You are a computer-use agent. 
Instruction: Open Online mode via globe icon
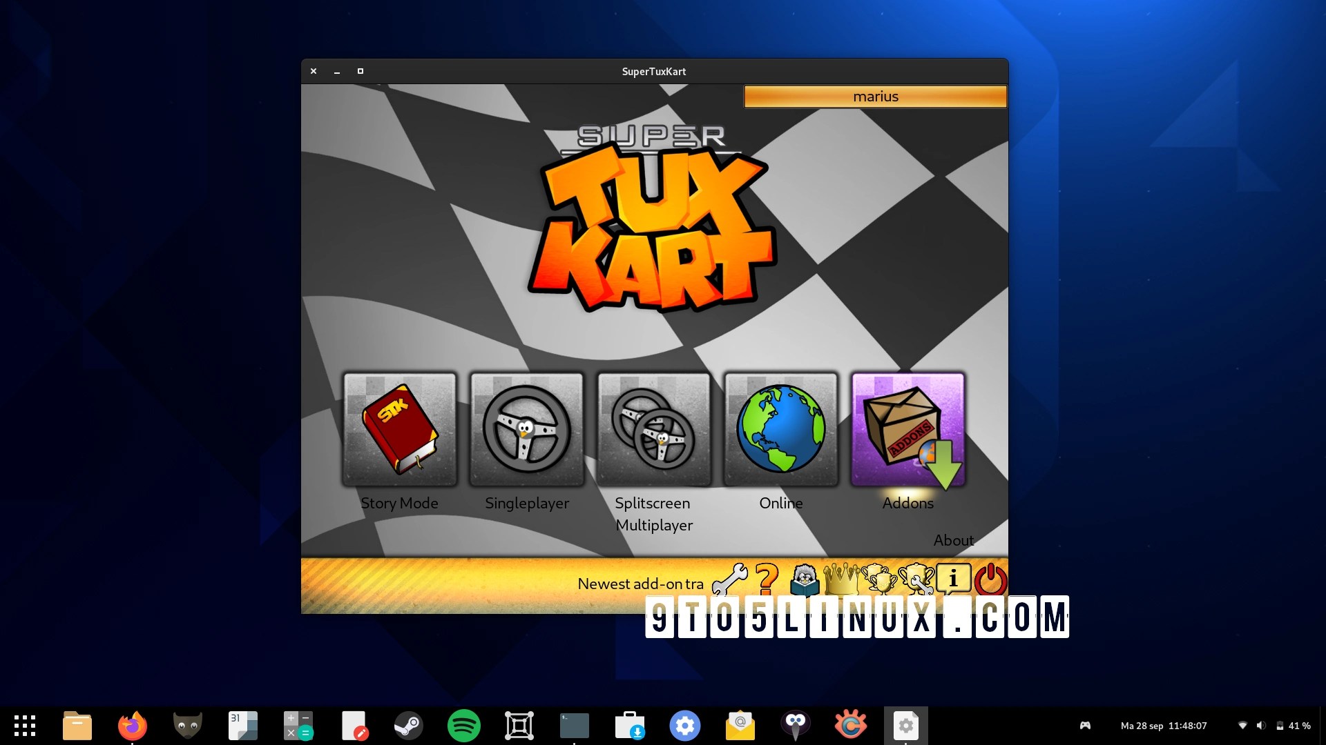pyautogui.click(x=780, y=429)
